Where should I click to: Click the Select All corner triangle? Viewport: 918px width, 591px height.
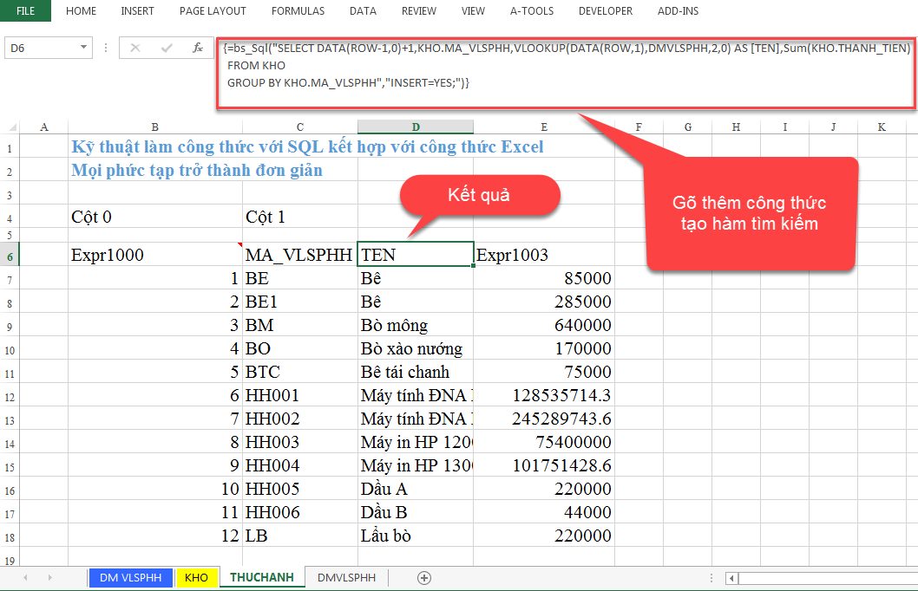[x=10, y=127]
